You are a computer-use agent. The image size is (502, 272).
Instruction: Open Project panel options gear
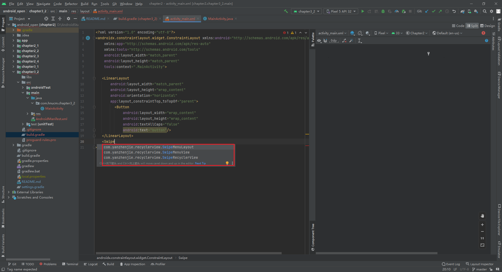[x=69, y=19]
